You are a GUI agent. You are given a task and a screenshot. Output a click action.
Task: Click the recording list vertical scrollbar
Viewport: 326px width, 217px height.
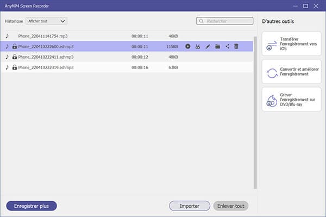(255, 113)
